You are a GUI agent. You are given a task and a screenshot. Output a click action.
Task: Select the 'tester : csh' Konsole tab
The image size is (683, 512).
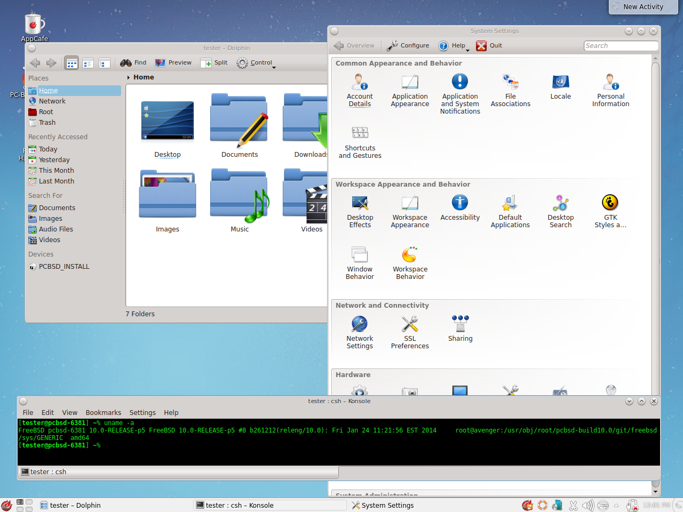click(x=179, y=472)
